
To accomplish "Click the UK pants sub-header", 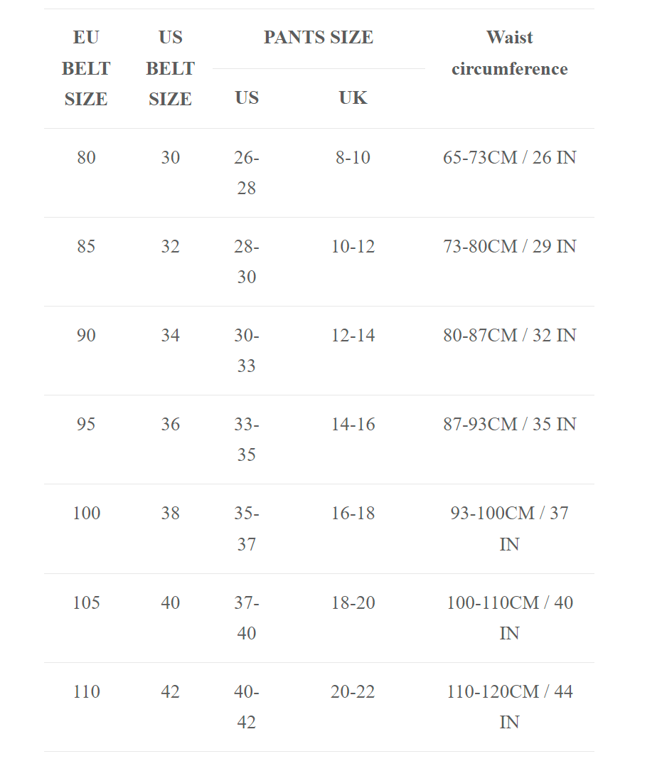I will 353,98.
